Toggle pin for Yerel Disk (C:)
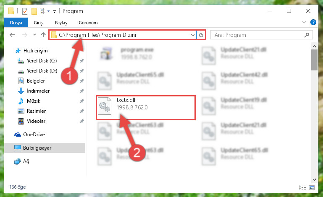Screen dimensions: 323x197 click(82, 61)
